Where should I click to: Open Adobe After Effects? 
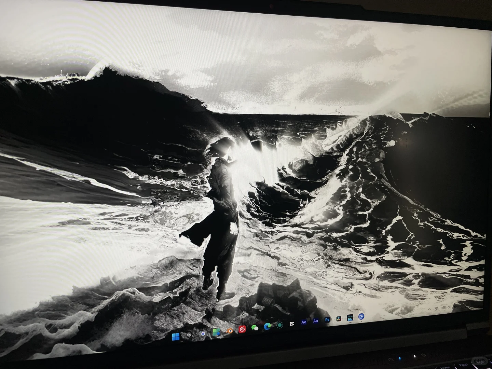pyautogui.click(x=304, y=322)
